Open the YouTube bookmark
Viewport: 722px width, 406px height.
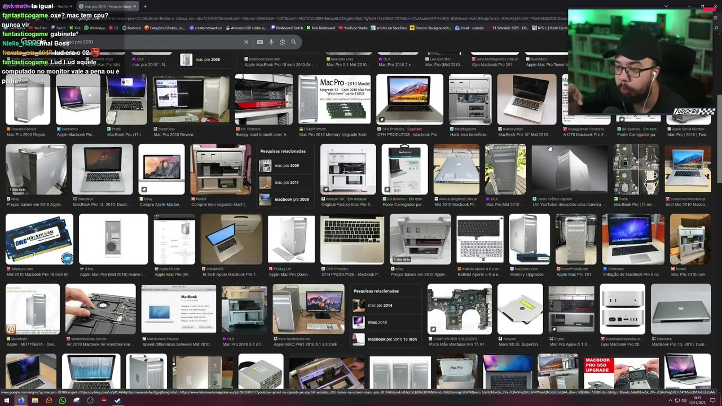tap(38, 28)
